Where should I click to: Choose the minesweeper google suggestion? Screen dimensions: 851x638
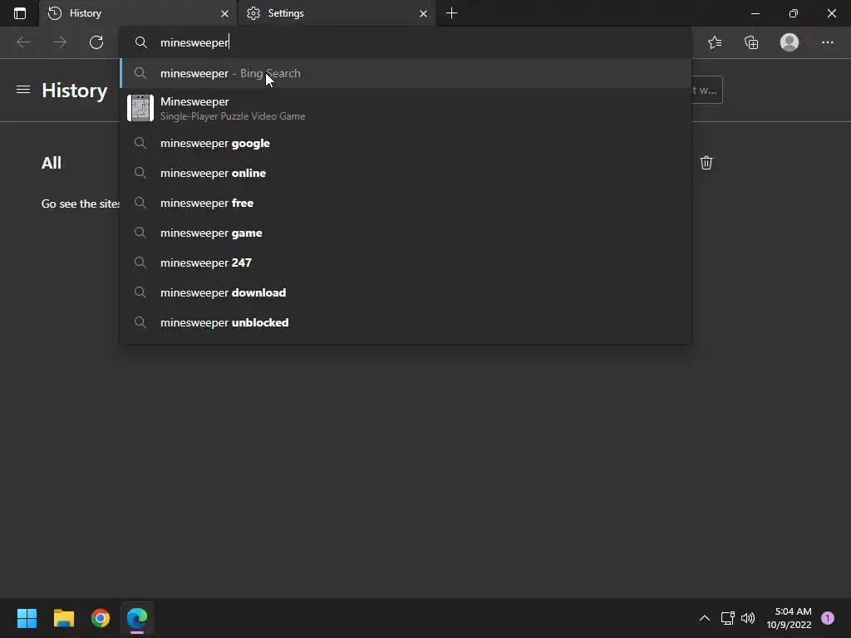tap(406, 143)
